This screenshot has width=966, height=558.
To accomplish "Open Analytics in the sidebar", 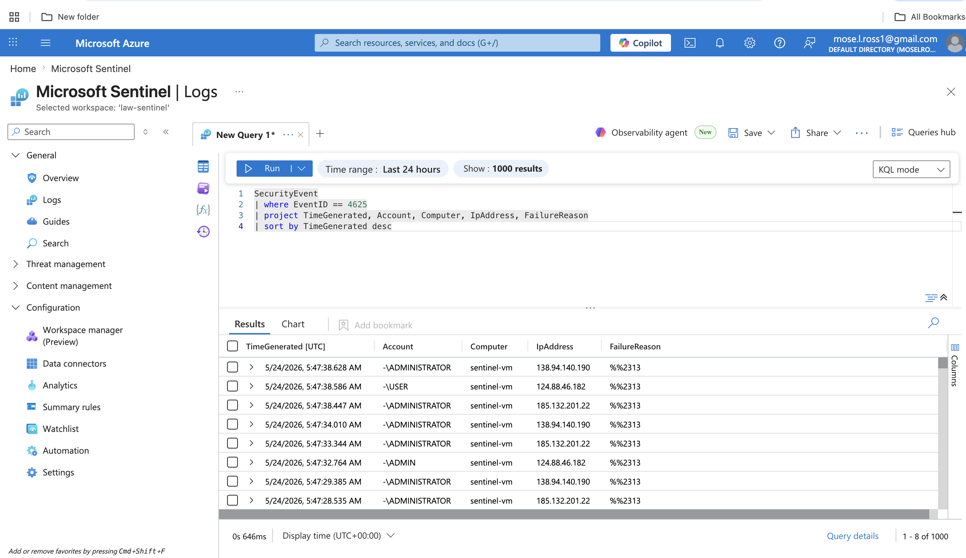I will 60,385.
